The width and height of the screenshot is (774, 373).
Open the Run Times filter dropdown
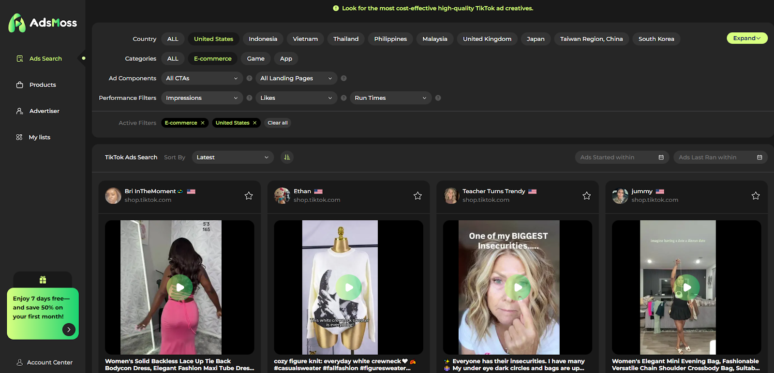tap(391, 98)
